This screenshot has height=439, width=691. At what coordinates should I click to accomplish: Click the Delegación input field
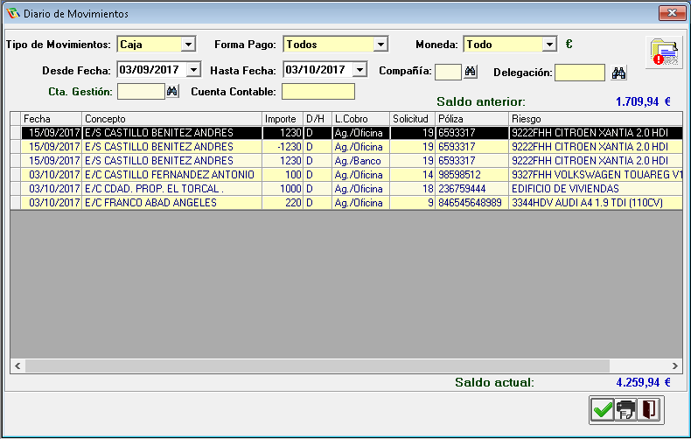coord(580,73)
